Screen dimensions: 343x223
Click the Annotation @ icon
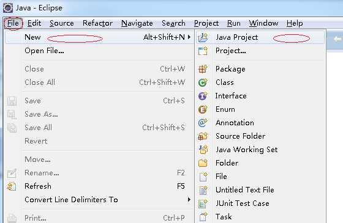[x=203, y=123]
